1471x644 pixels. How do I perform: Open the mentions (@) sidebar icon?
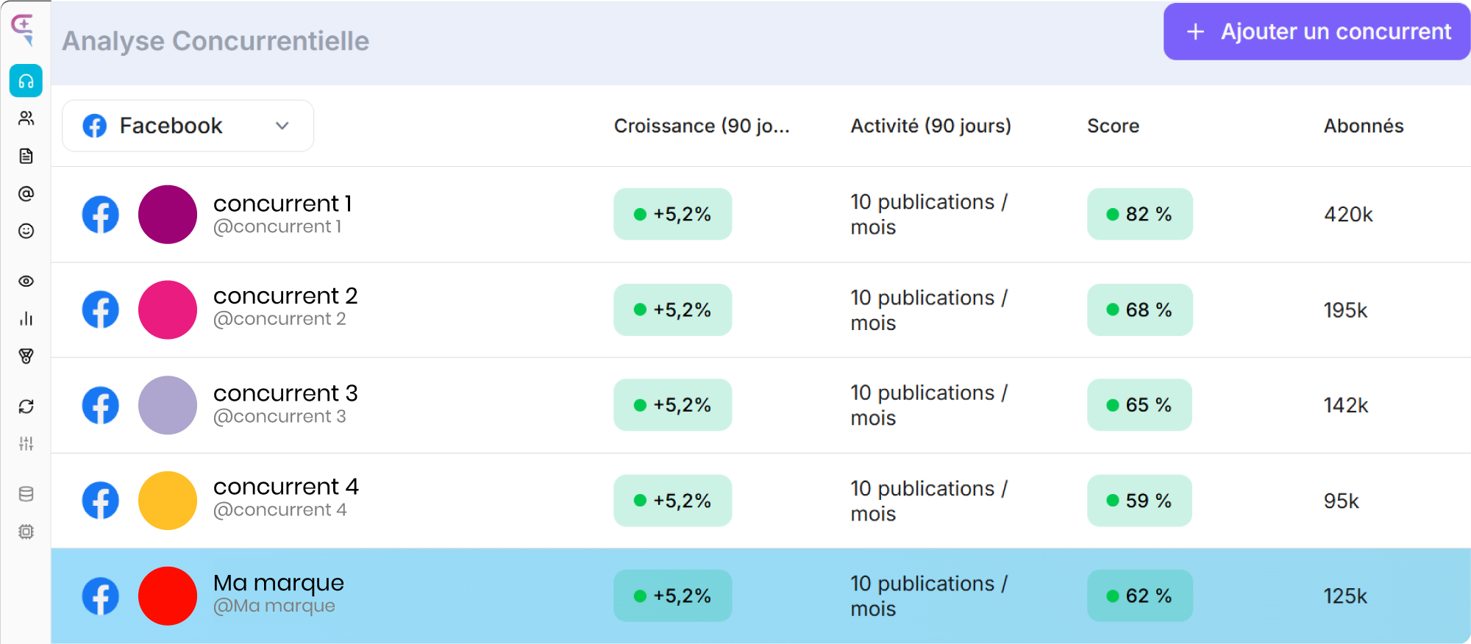[26, 193]
